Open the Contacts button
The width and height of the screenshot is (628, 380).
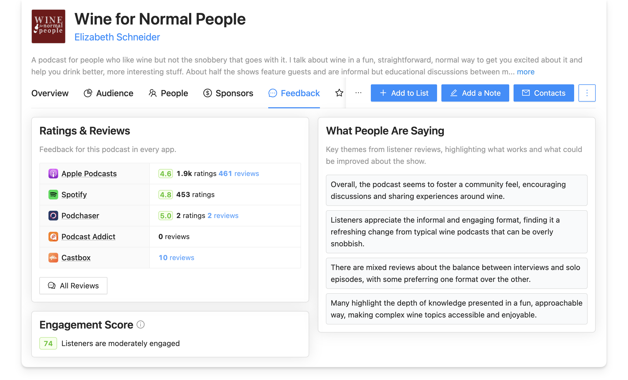543,93
